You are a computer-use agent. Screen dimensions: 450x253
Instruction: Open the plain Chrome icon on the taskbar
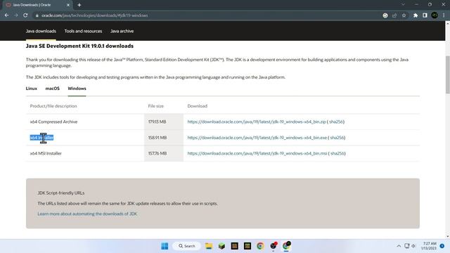(x=260, y=246)
